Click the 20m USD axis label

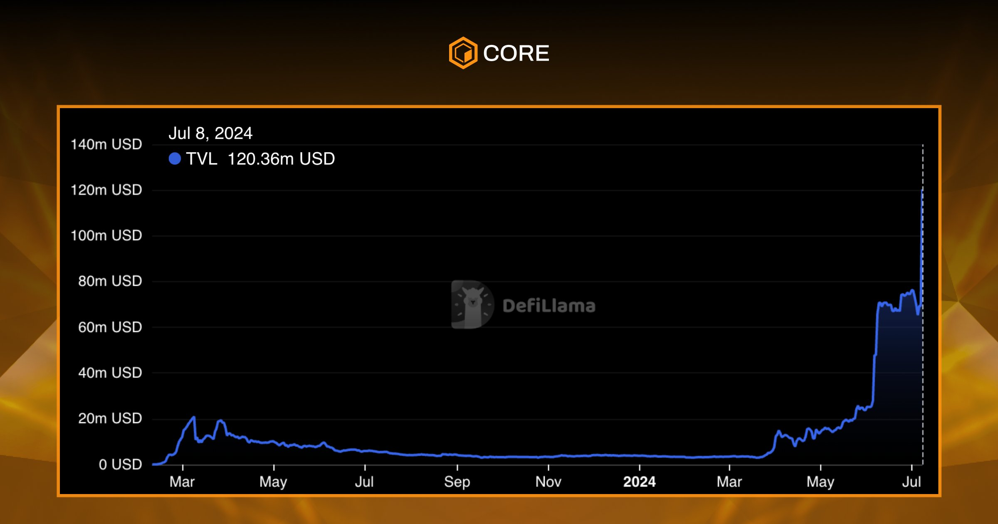pyautogui.click(x=110, y=418)
